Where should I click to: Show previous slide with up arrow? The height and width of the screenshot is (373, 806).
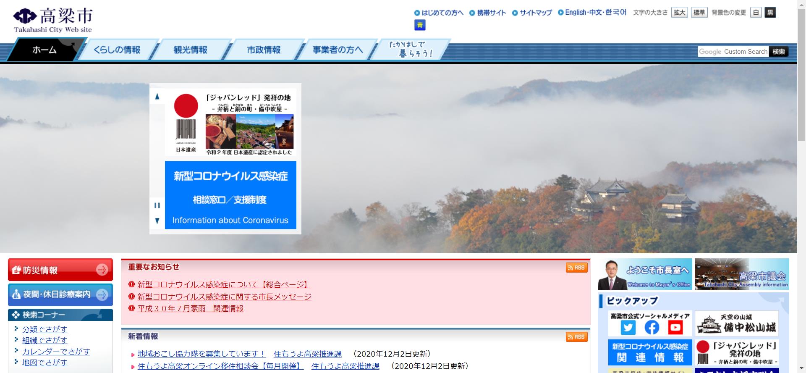157,97
